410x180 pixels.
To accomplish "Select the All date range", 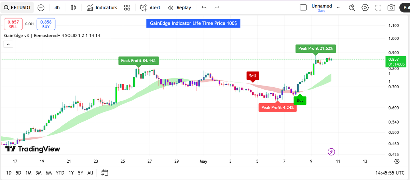I will point(90,173).
